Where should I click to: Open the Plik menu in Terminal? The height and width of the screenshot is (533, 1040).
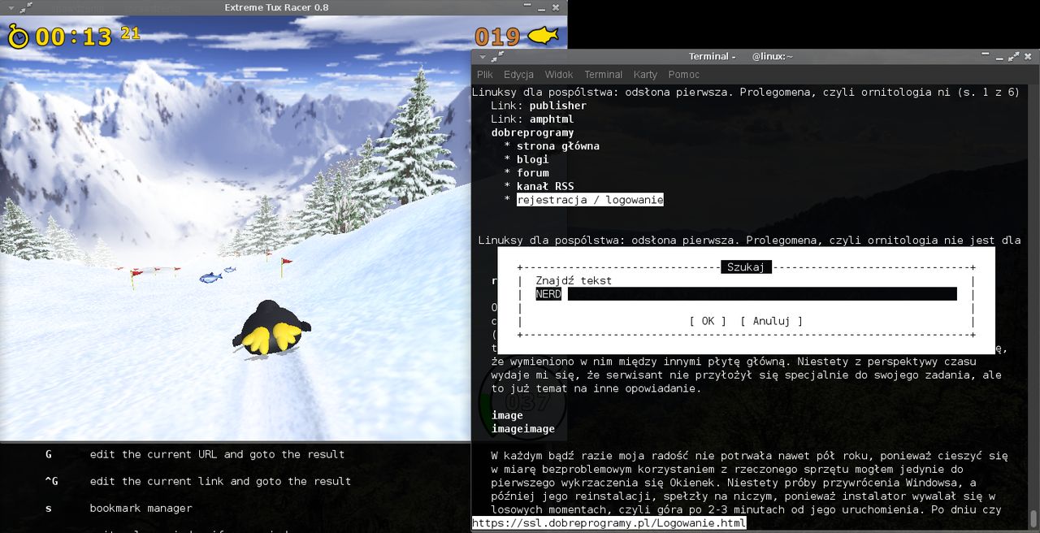[484, 74]
